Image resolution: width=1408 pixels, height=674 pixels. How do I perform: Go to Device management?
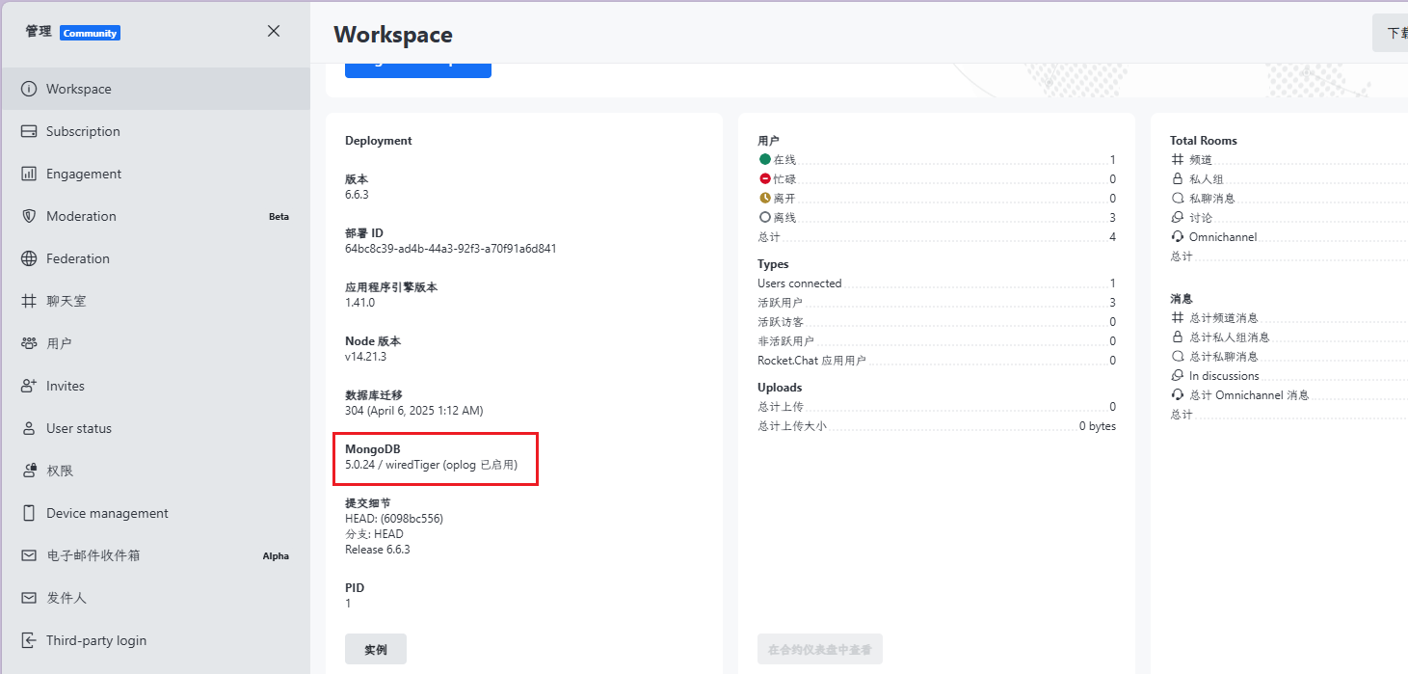click(155, 513)
